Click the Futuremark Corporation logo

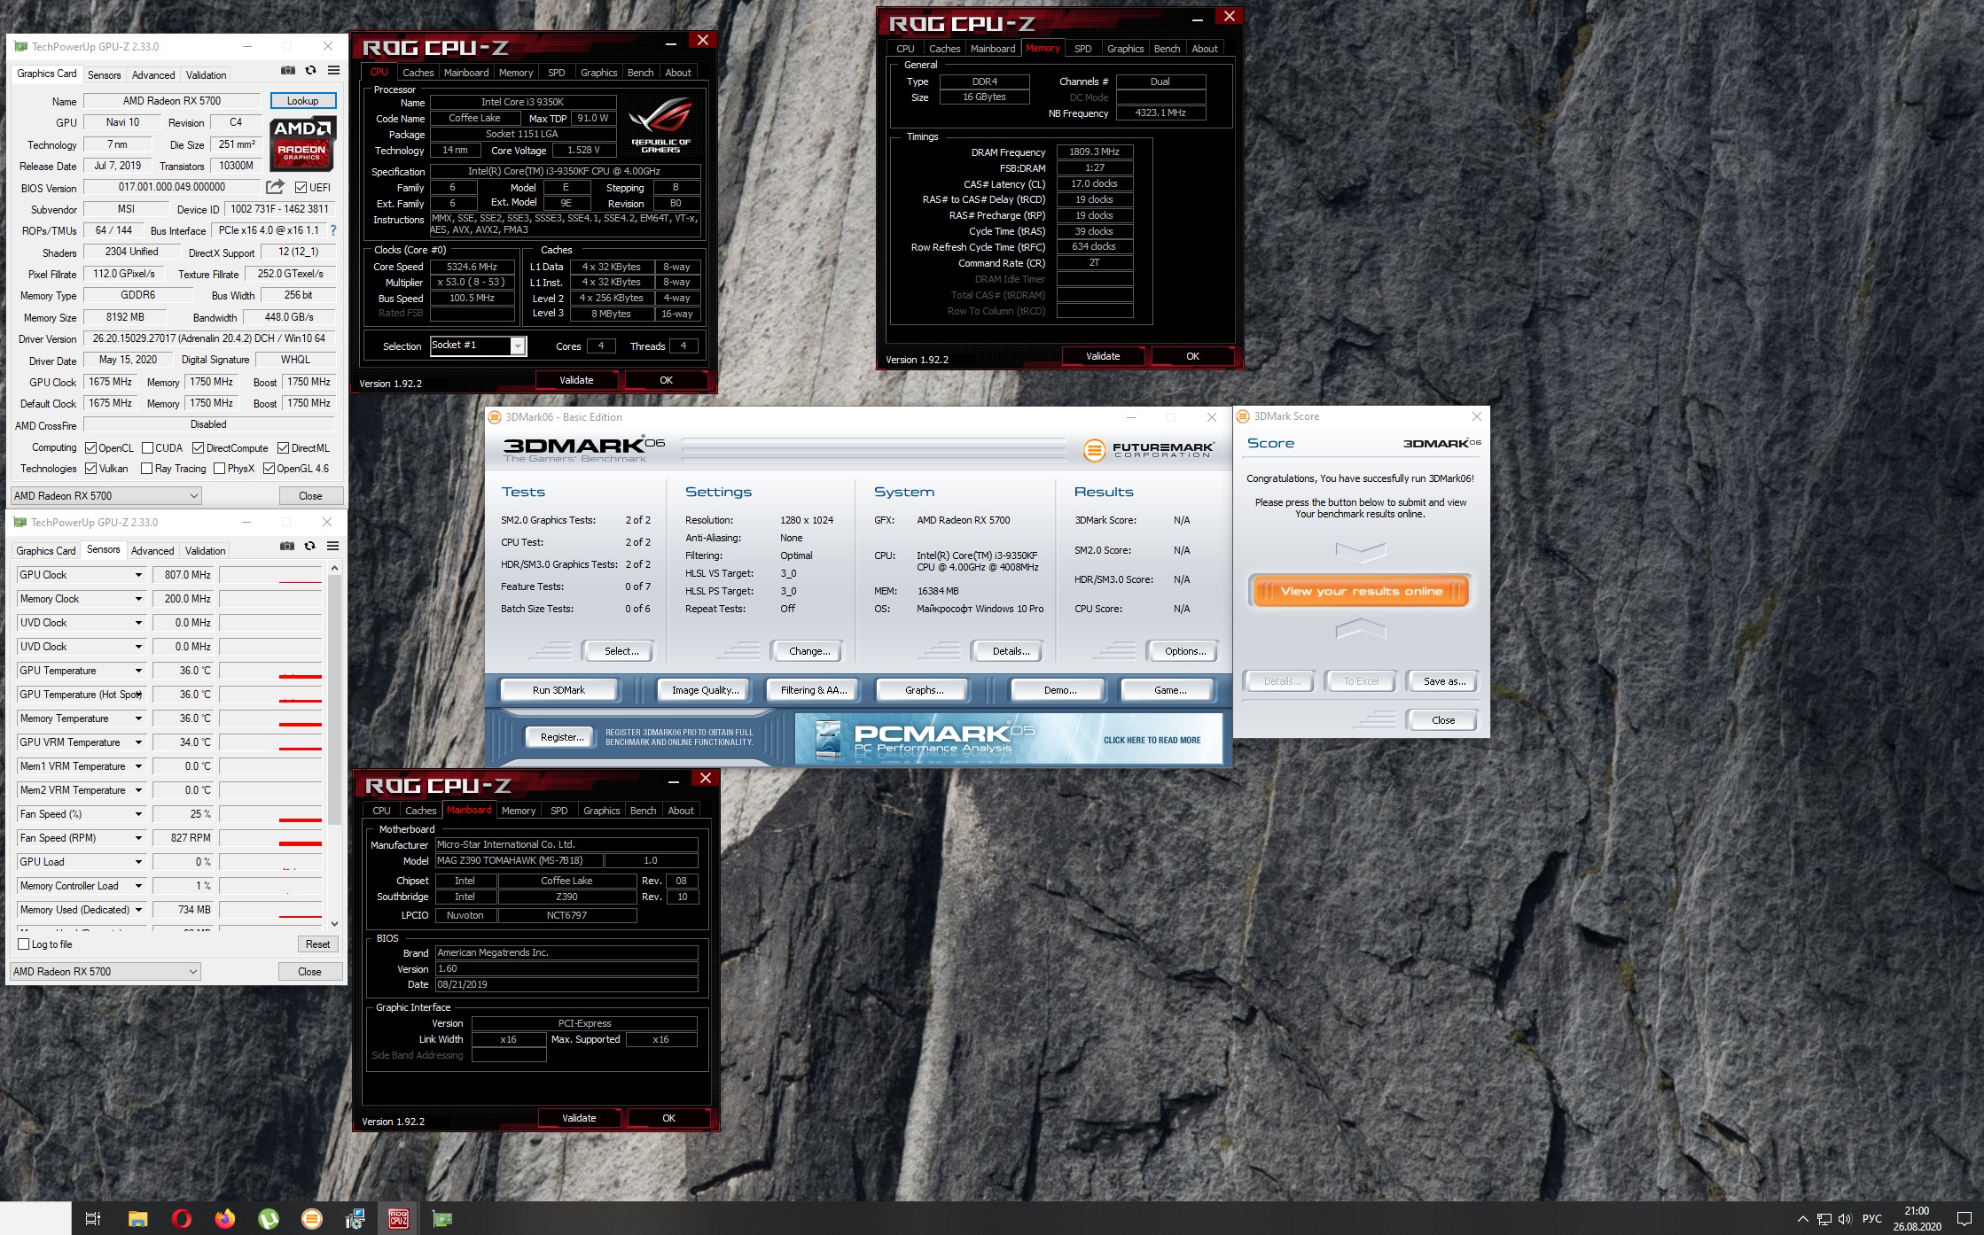click(x=1148, y=450)
